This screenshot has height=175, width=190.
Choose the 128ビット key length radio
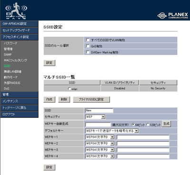click(x=148, y=125)
